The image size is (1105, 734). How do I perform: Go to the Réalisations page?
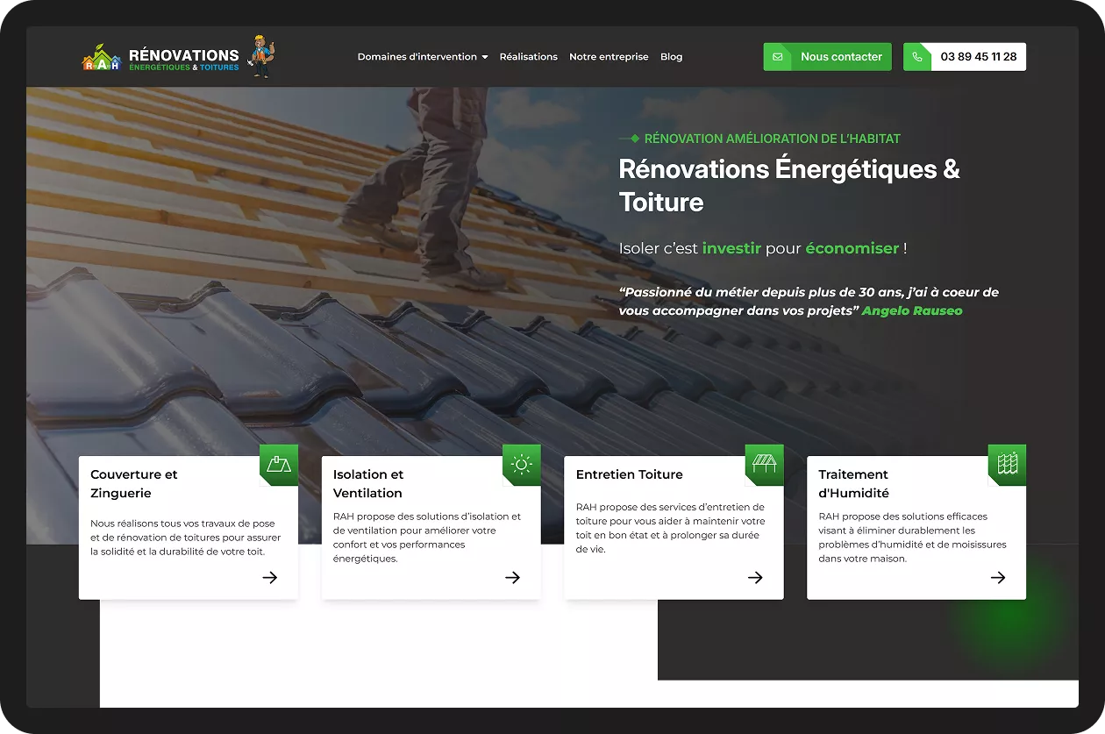pyautogui.click(x=529, y=57)
